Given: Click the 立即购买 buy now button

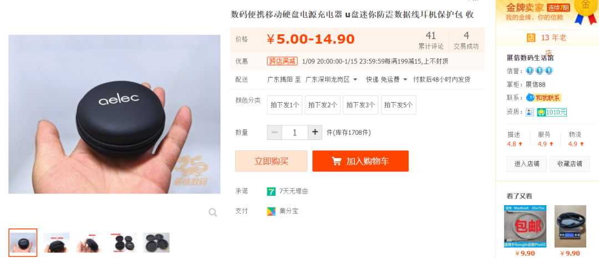Looking at the screenshot, I should [x=271, y=161].
